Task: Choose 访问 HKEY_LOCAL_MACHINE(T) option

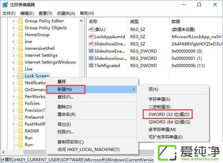Action: point(92,150)
